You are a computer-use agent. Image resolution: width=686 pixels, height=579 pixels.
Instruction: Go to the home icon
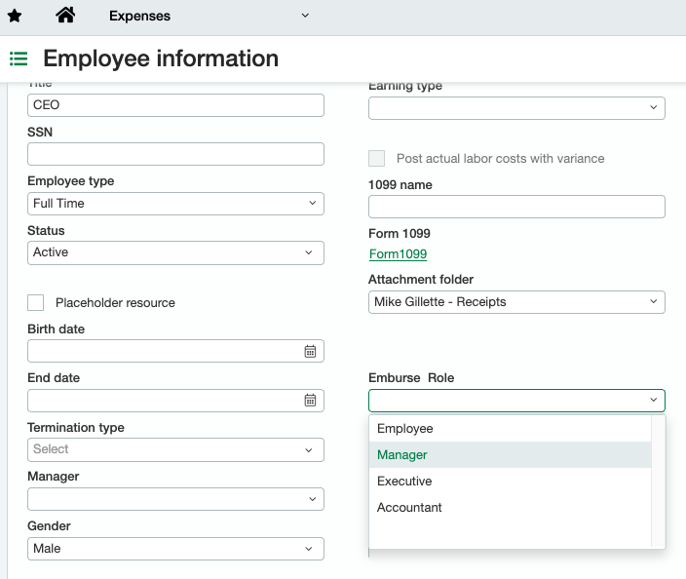tap(65, 16)
